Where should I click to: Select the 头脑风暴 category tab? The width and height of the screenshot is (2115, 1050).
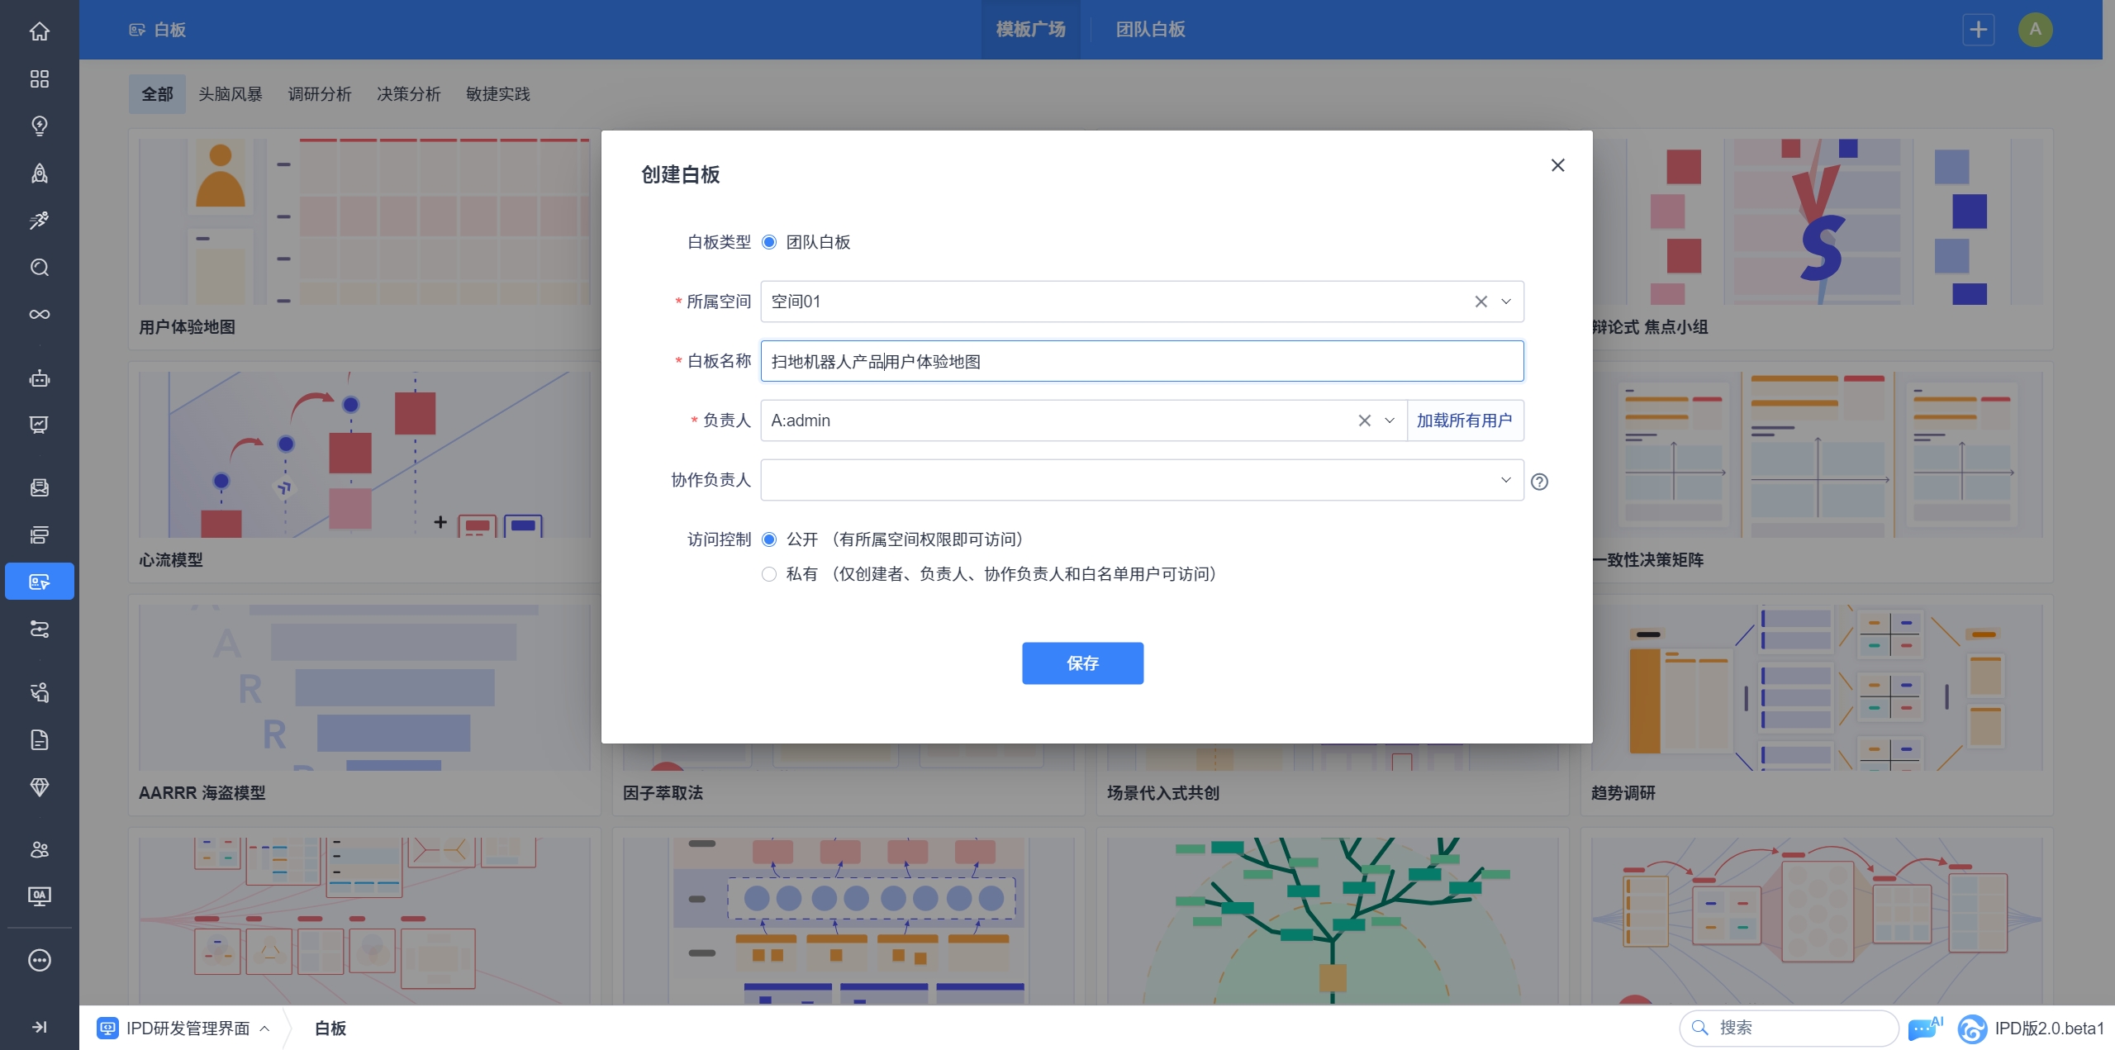(x=230, y=94)
